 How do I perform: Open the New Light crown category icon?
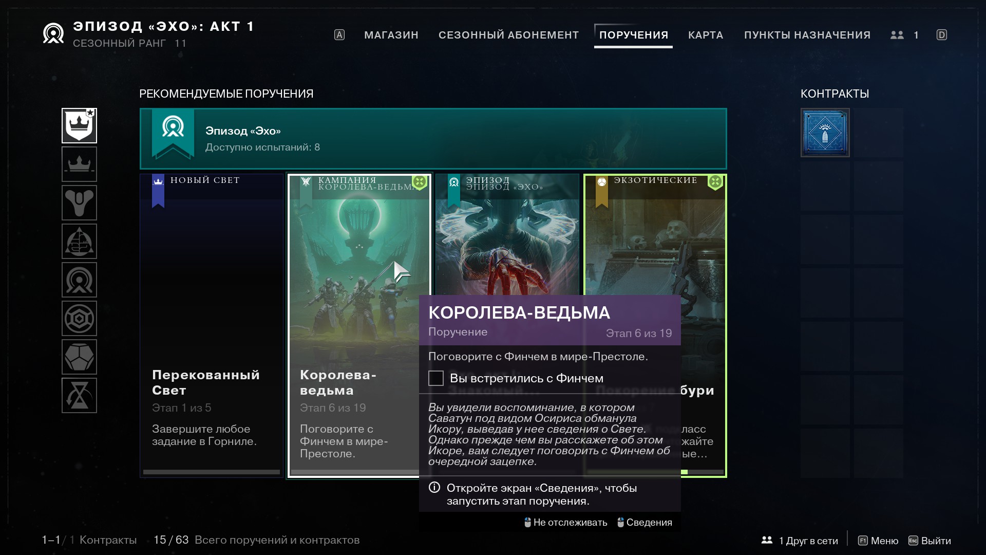tap(79, 164)
